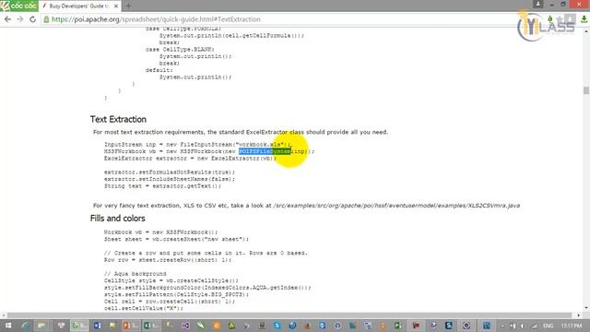Click the network signal tray icon

pos(535,326)
